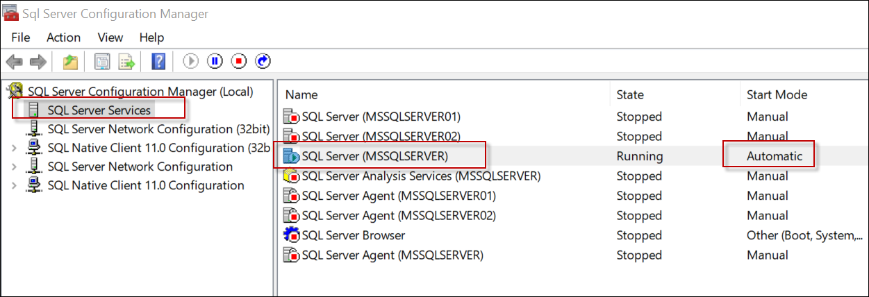Open the Help question mark icon
This screenshot has width=869, height=297.
158,62
